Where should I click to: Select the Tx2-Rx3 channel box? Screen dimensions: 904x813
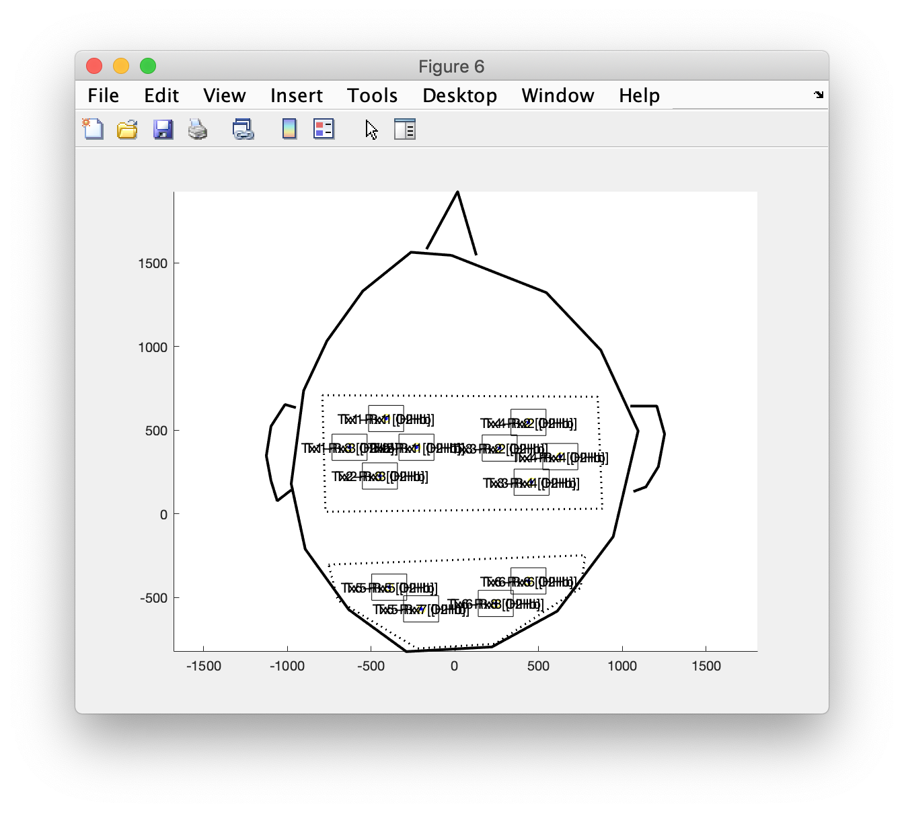[x=380, y=476]
